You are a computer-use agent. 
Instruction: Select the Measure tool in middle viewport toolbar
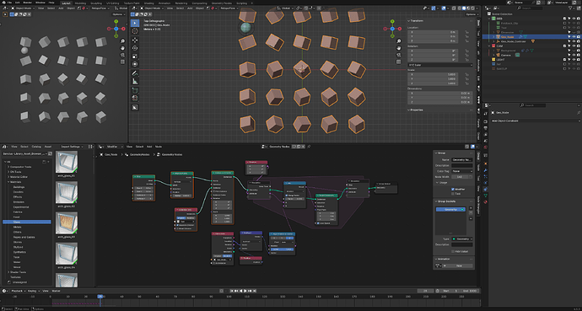pos(135,82)
